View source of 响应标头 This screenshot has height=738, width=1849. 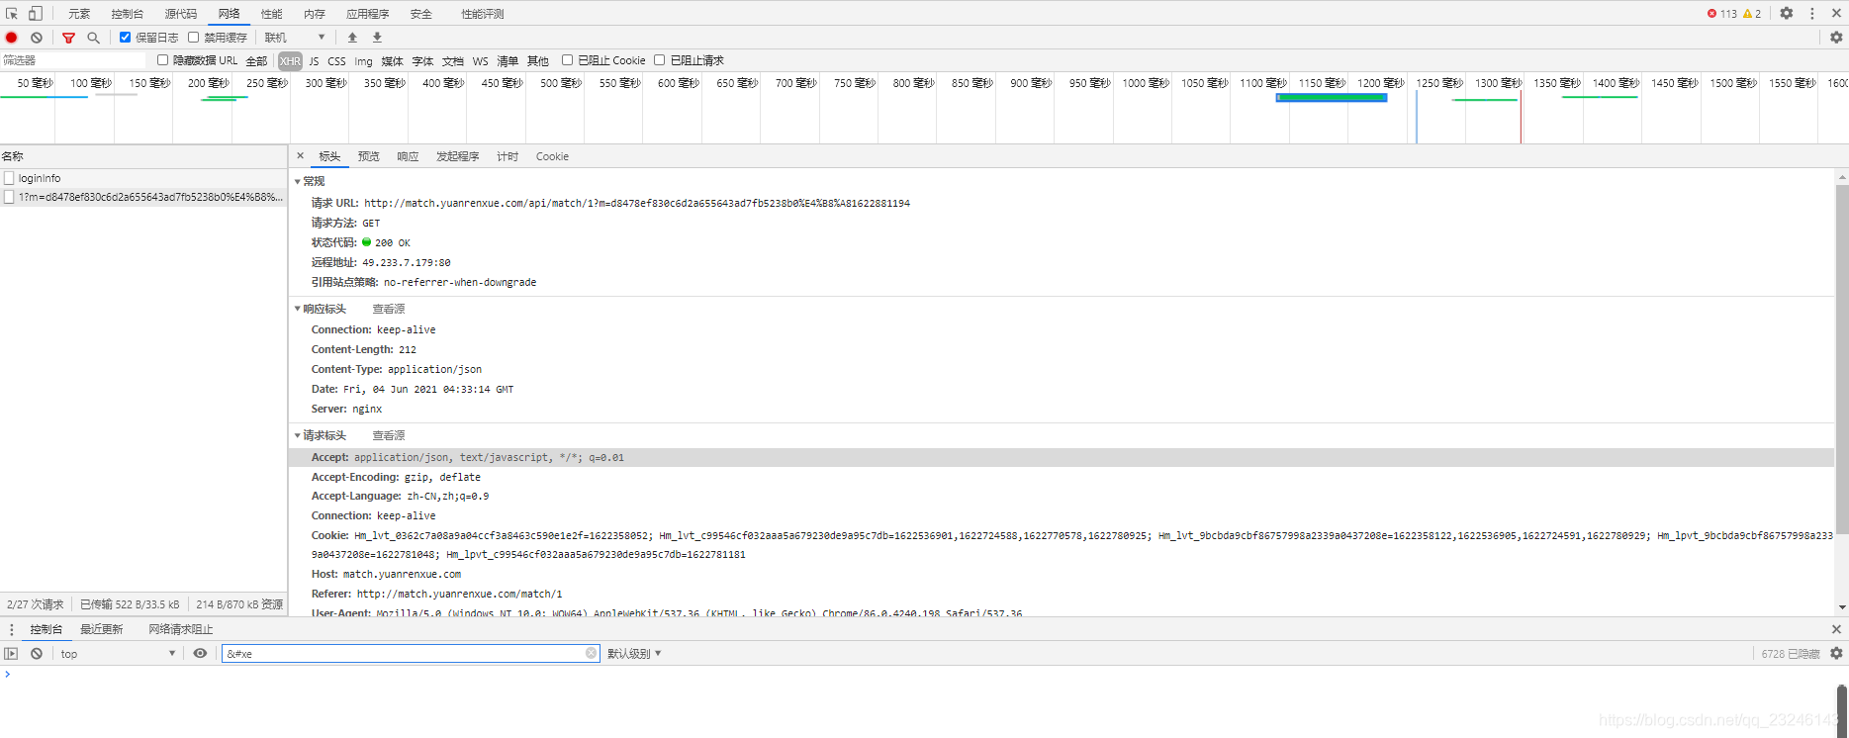[x=389, y=310]
